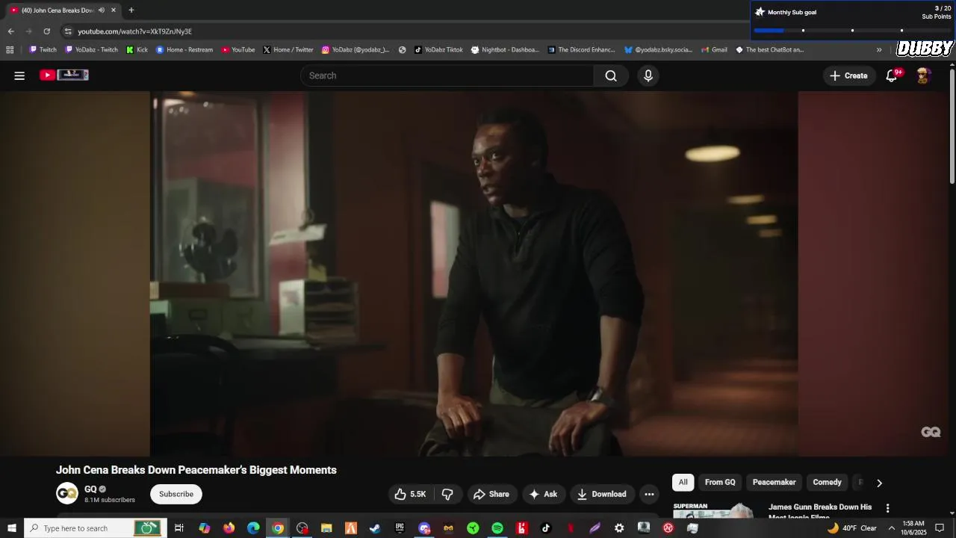Viewport: 956px width, 538px height.
Task: Open Twitch bookmark
Action: tap(43, 50)
